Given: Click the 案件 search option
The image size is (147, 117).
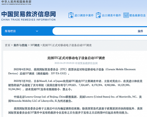Looking at the screenshot, I should pos(140,31).
